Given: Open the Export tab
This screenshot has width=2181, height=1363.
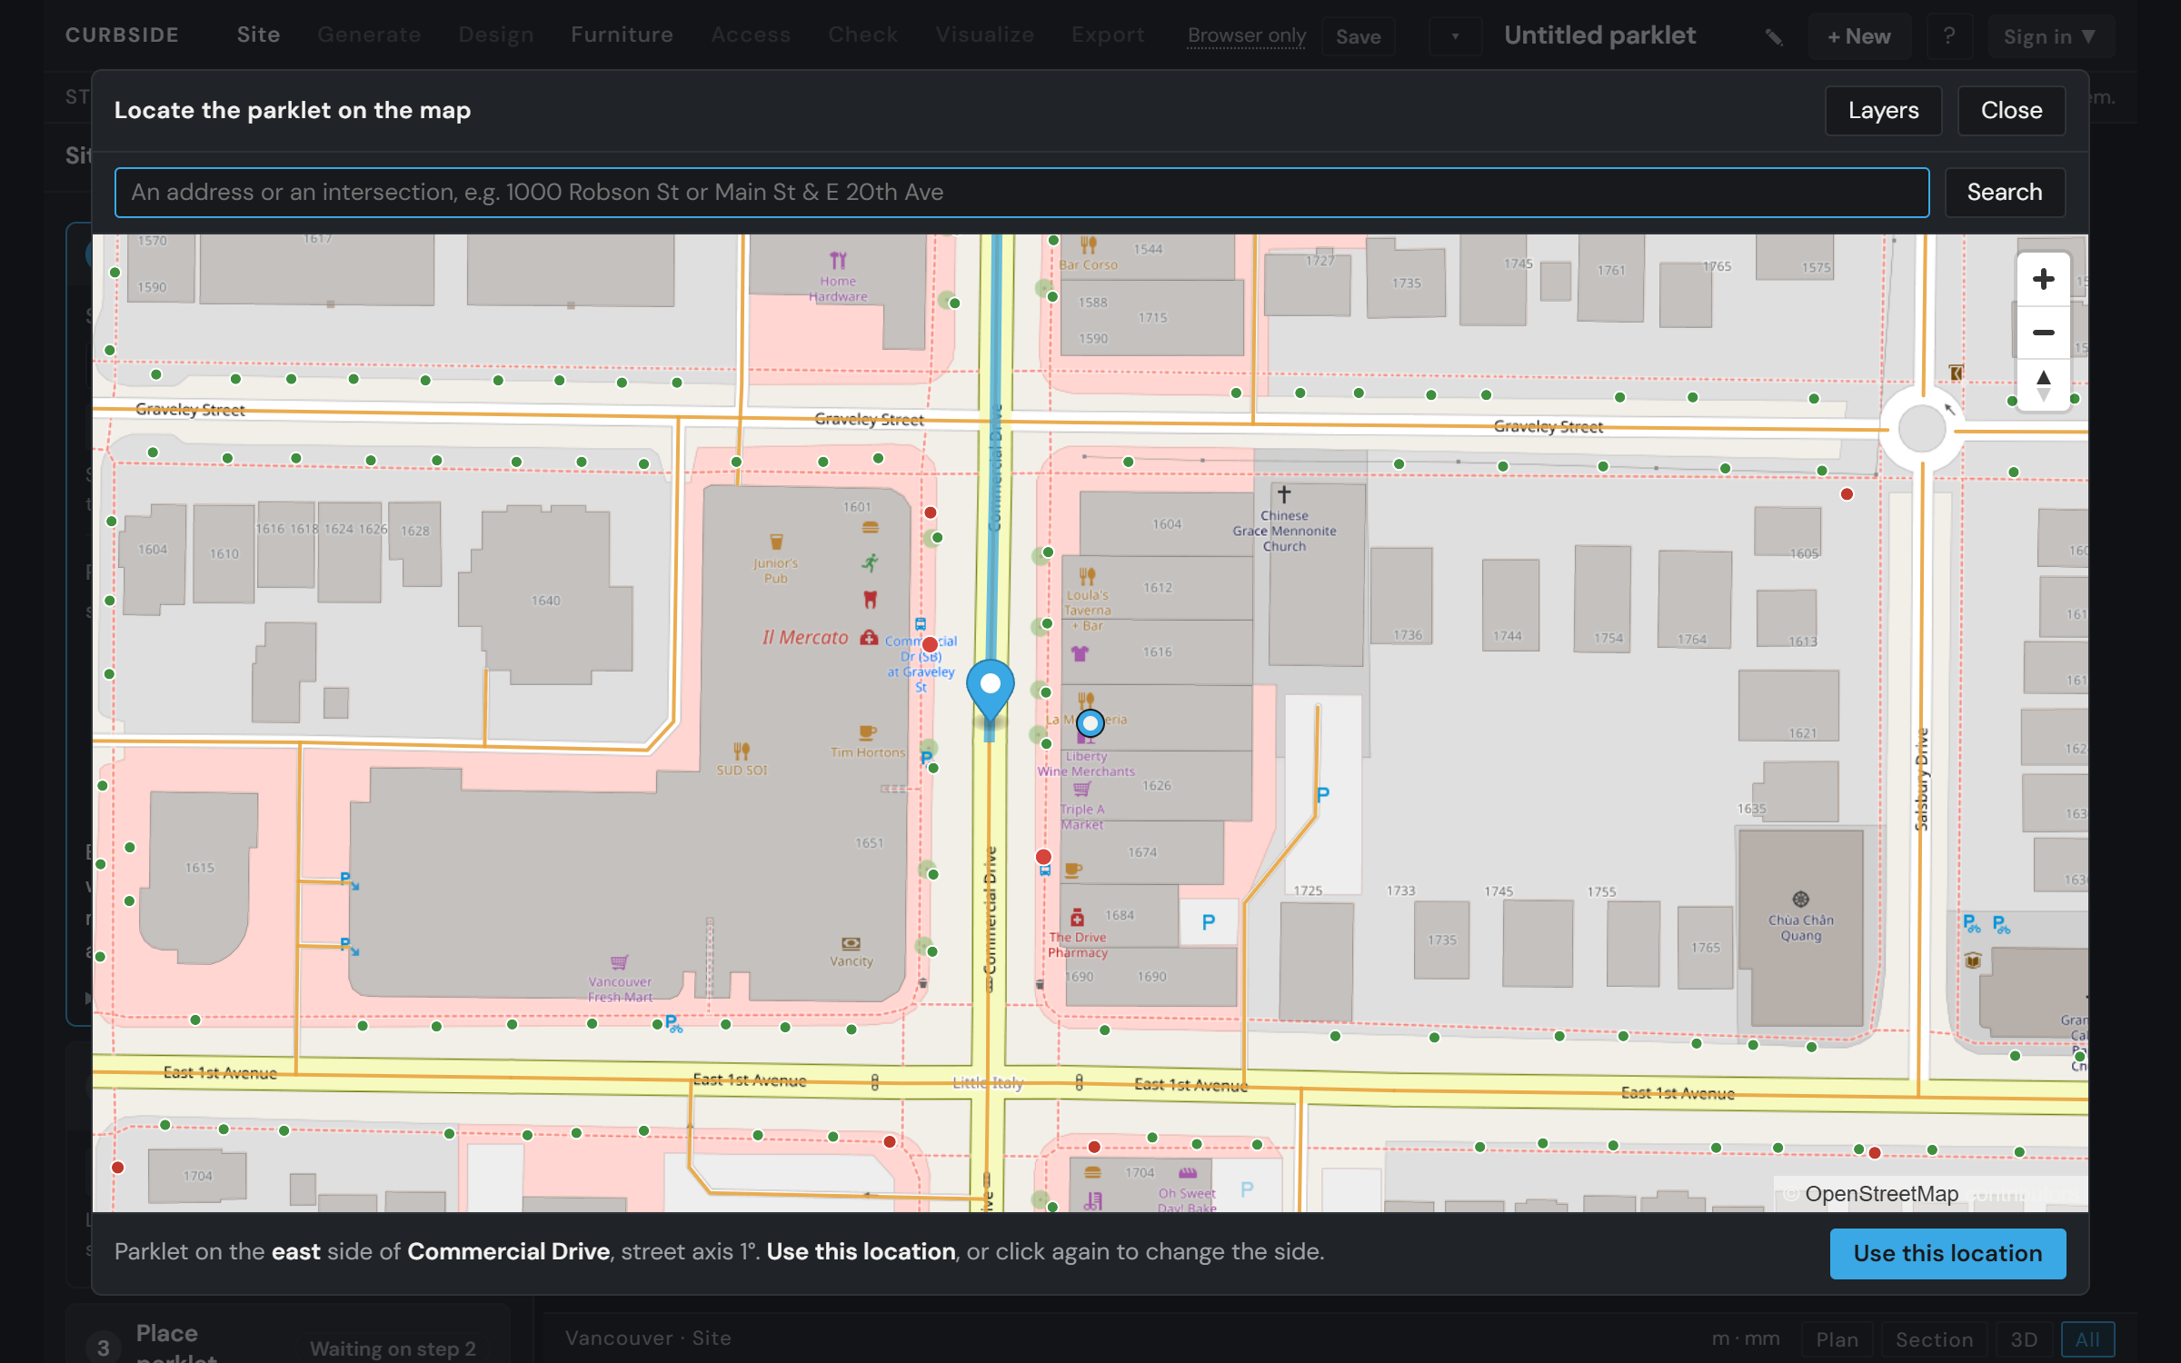Looking at the screenshot, I should [x=1108, y=35].
